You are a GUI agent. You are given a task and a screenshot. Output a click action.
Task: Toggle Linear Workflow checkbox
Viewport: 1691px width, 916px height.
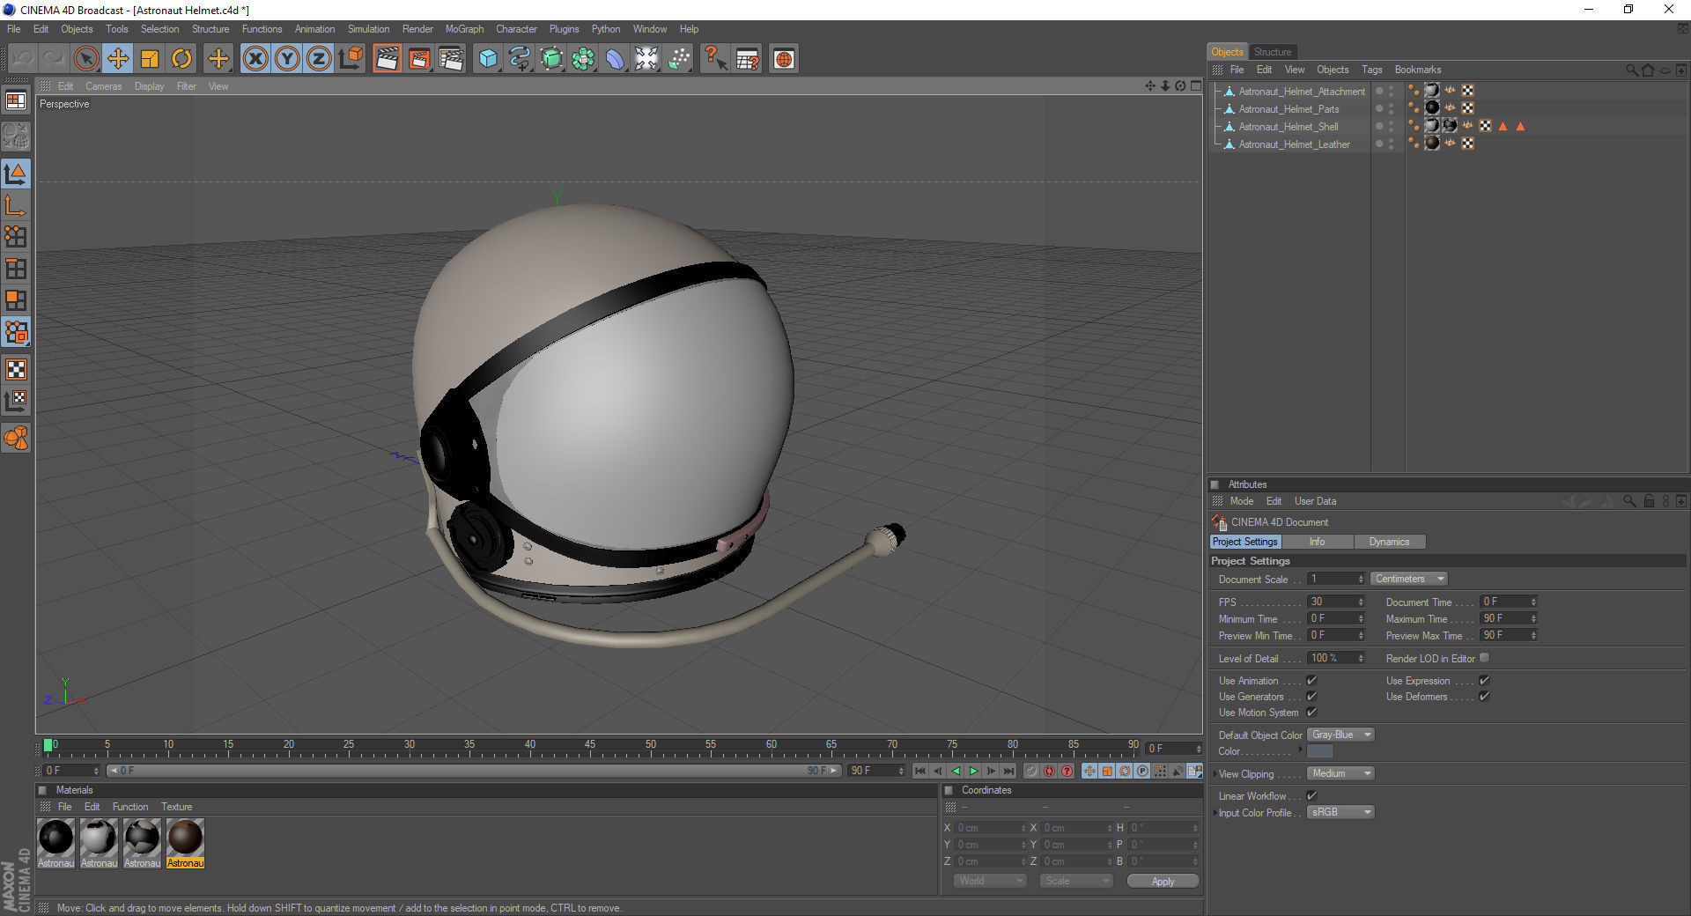pyautogui.click(x=1311, y=795)
